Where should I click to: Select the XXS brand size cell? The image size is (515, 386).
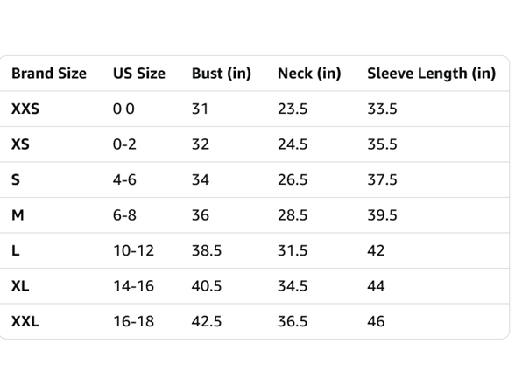pyautogui.click(x=25, y=109)
